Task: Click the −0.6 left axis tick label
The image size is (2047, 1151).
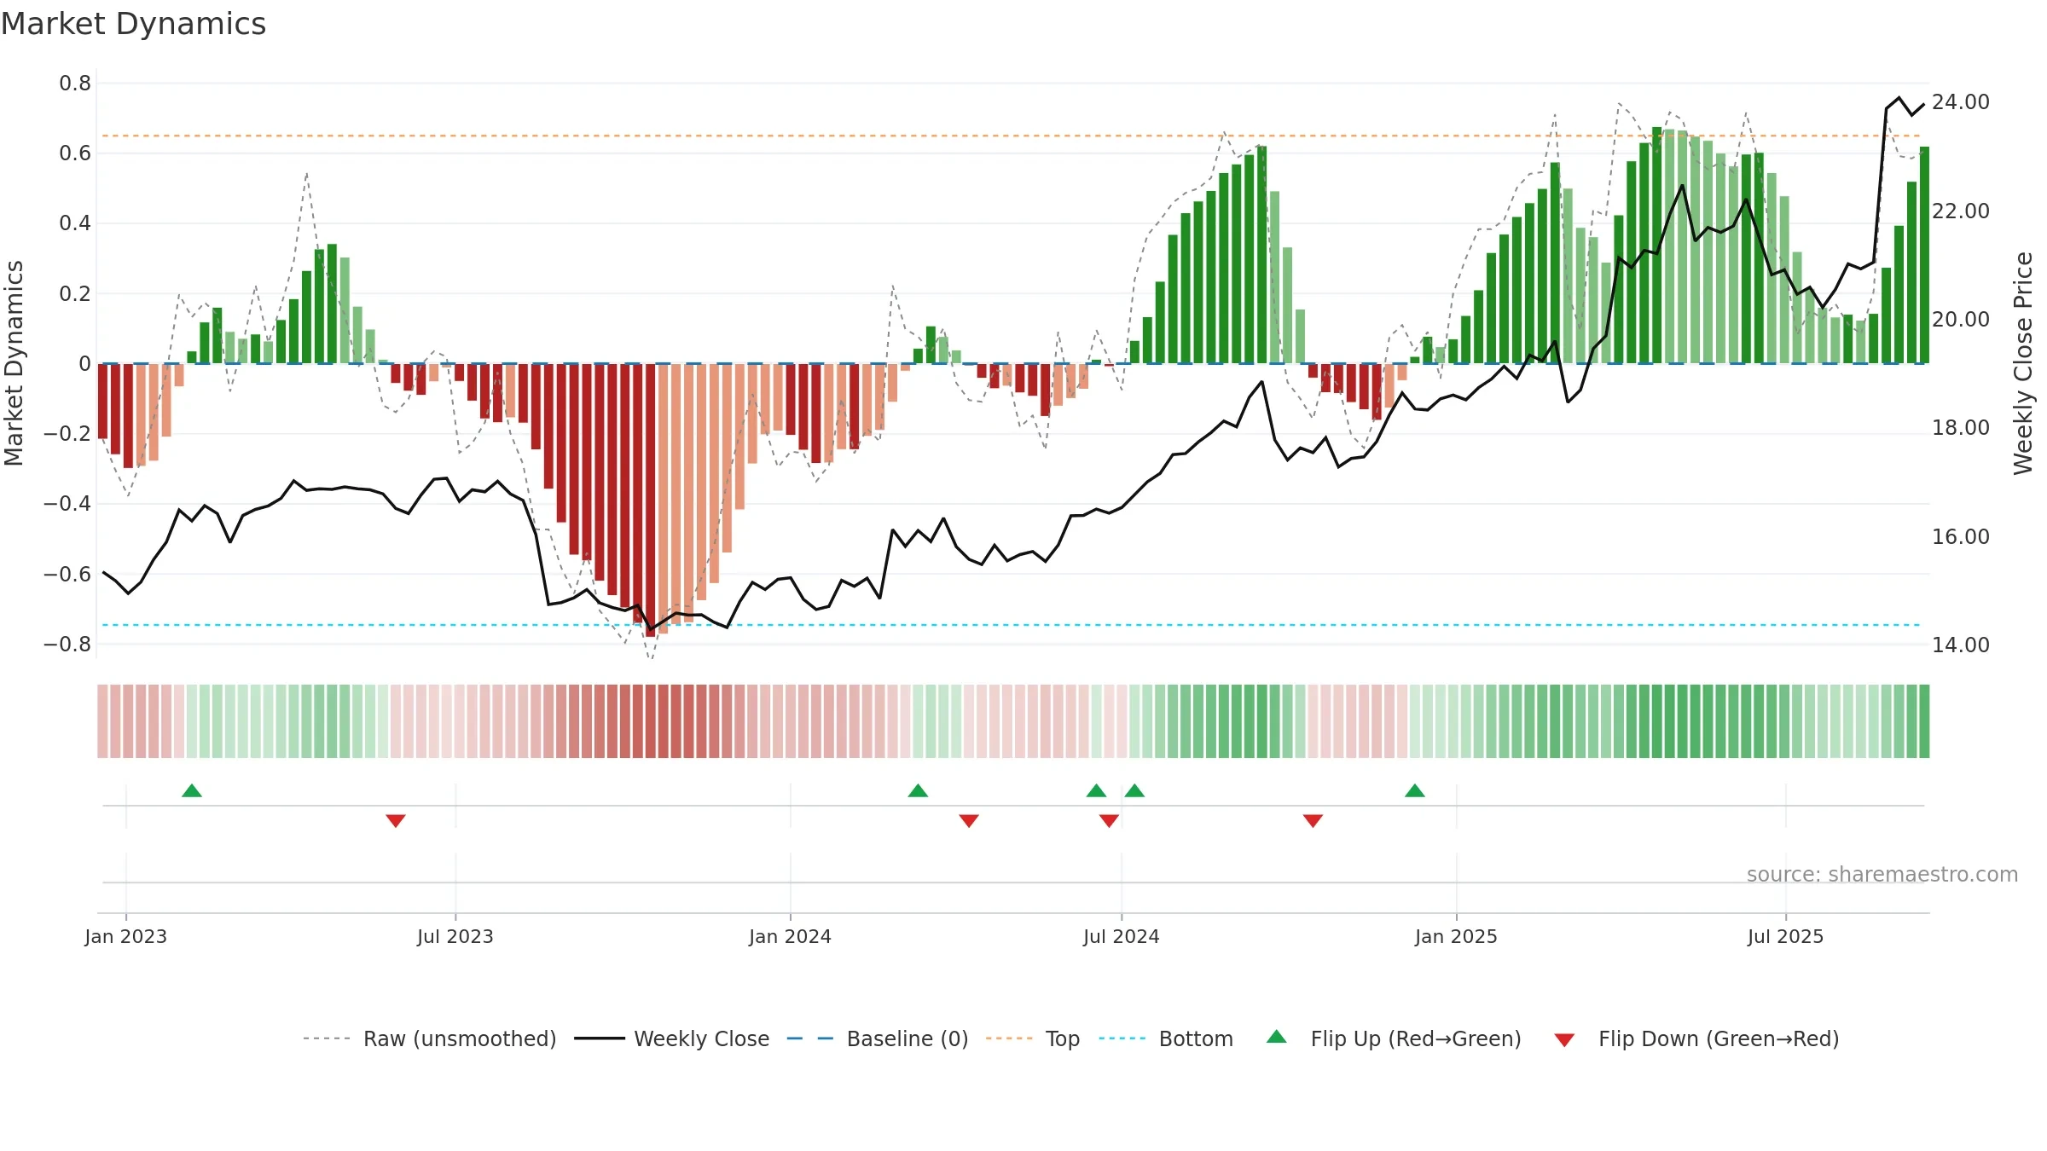Action: click(x=67, y=575)
